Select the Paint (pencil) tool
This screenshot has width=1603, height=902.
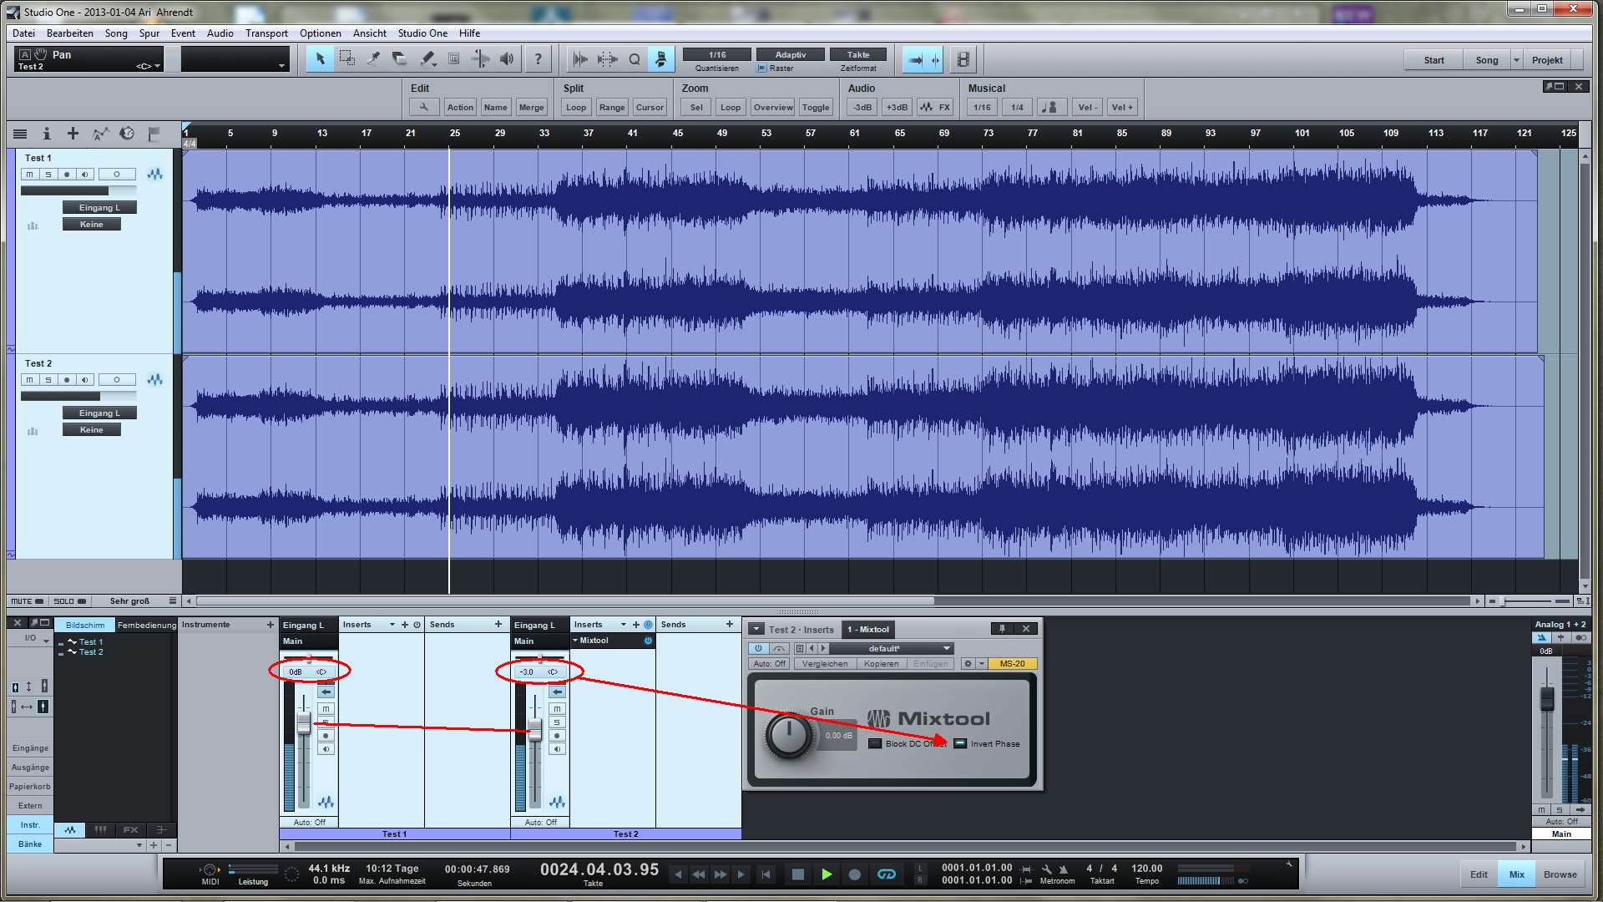point(427,59)
